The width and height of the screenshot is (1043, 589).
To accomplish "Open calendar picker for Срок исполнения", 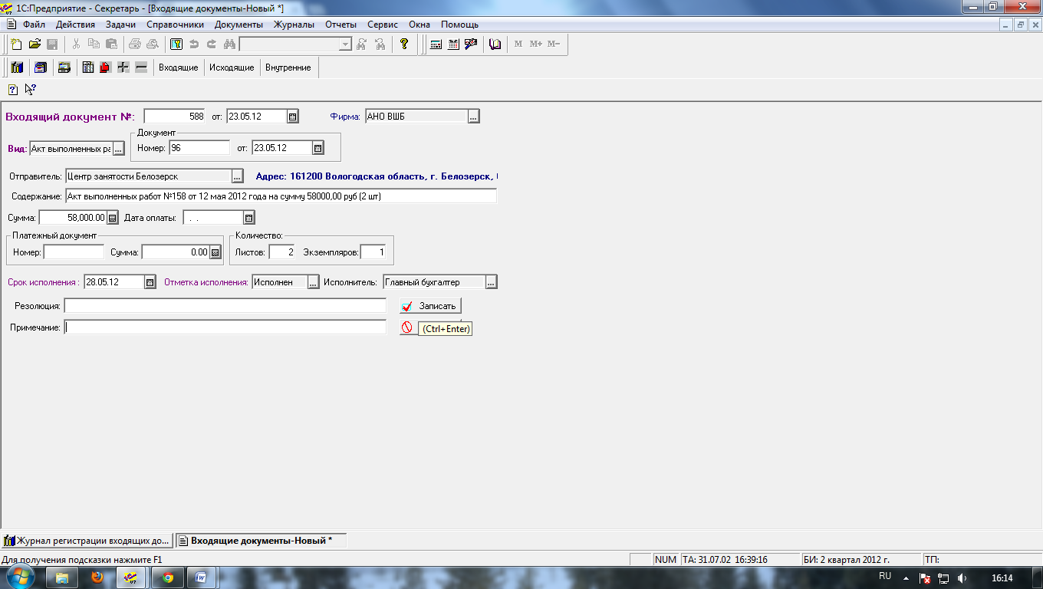I will point(150,282).
